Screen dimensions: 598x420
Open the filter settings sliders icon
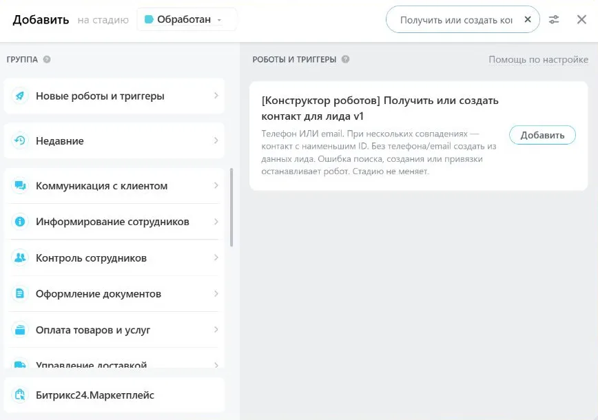[554, 19]
